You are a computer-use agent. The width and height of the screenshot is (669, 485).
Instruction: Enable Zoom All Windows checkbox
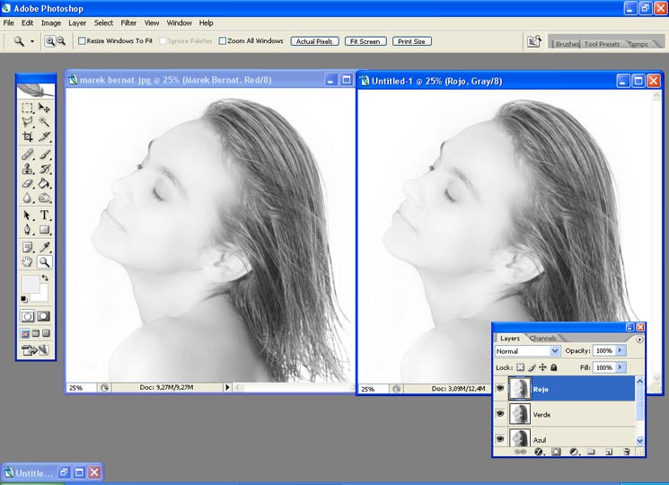point(223,41)
